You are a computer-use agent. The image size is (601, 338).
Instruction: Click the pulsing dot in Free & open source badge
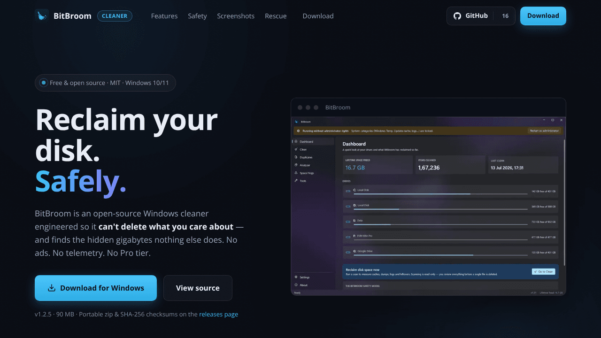pos(44,83)
